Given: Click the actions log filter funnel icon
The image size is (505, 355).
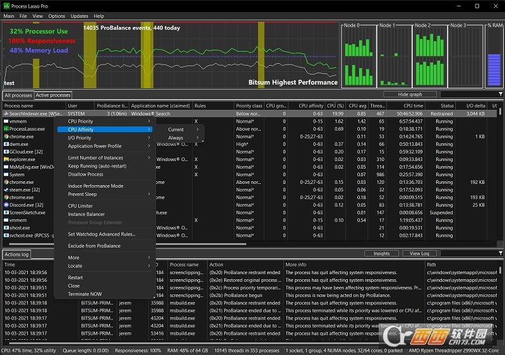Looking at the screenshot, I should tap(501, 253).
